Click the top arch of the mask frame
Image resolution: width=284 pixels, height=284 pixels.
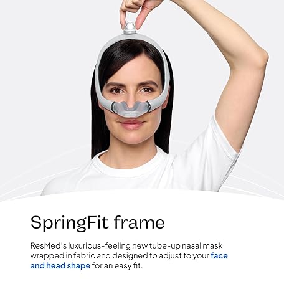click(130, 39)
